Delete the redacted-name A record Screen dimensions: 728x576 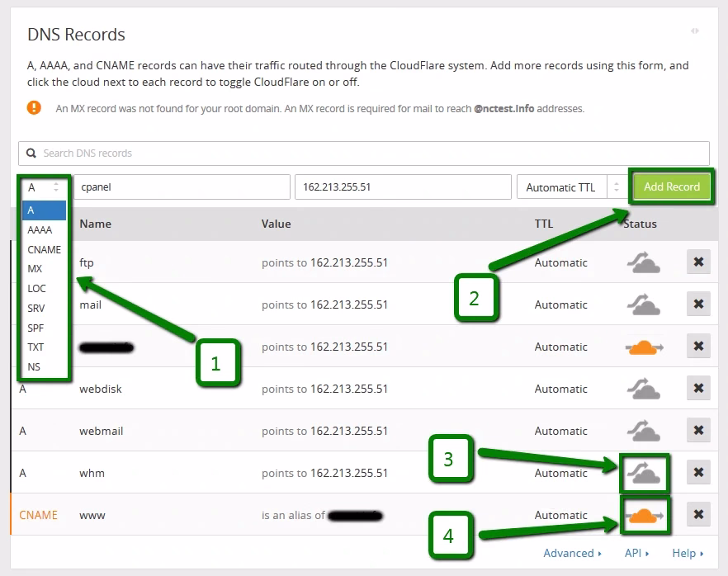(698, 347)
